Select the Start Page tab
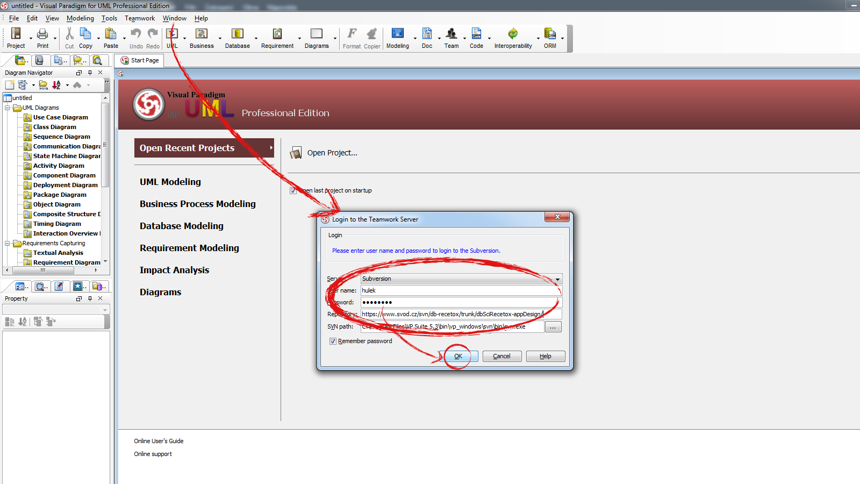The width and height of the screenshot is (860, 484). click(139, 60)
